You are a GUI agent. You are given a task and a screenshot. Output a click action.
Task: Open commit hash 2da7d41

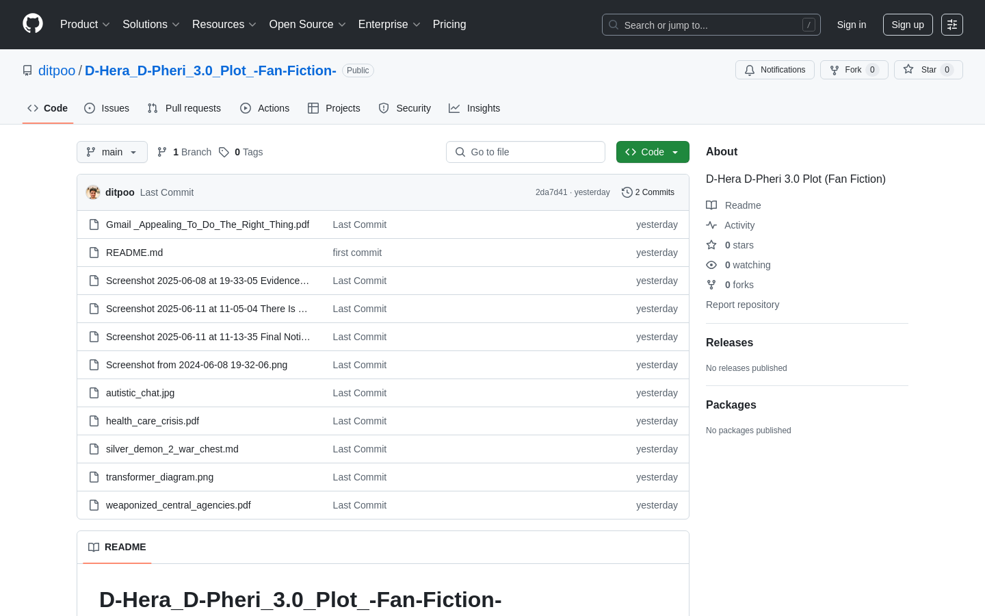(551, 192)
